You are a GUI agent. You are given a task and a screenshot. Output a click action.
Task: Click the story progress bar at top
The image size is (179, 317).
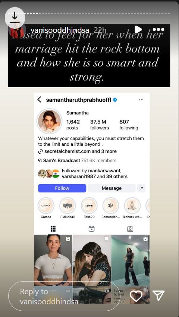coord(89,13)
